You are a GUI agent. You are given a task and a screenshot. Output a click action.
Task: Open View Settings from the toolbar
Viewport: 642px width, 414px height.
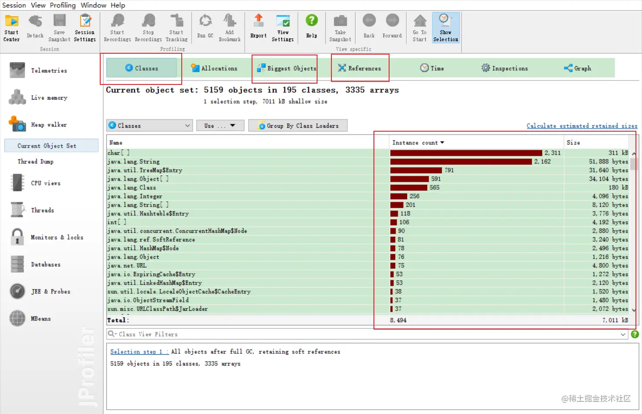tap(283, 28)
